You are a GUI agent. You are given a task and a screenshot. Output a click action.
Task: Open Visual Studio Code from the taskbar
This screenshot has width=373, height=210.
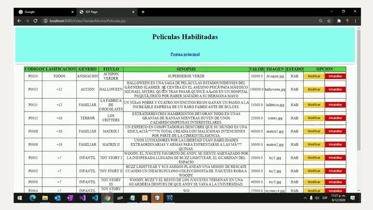point(94,198)
